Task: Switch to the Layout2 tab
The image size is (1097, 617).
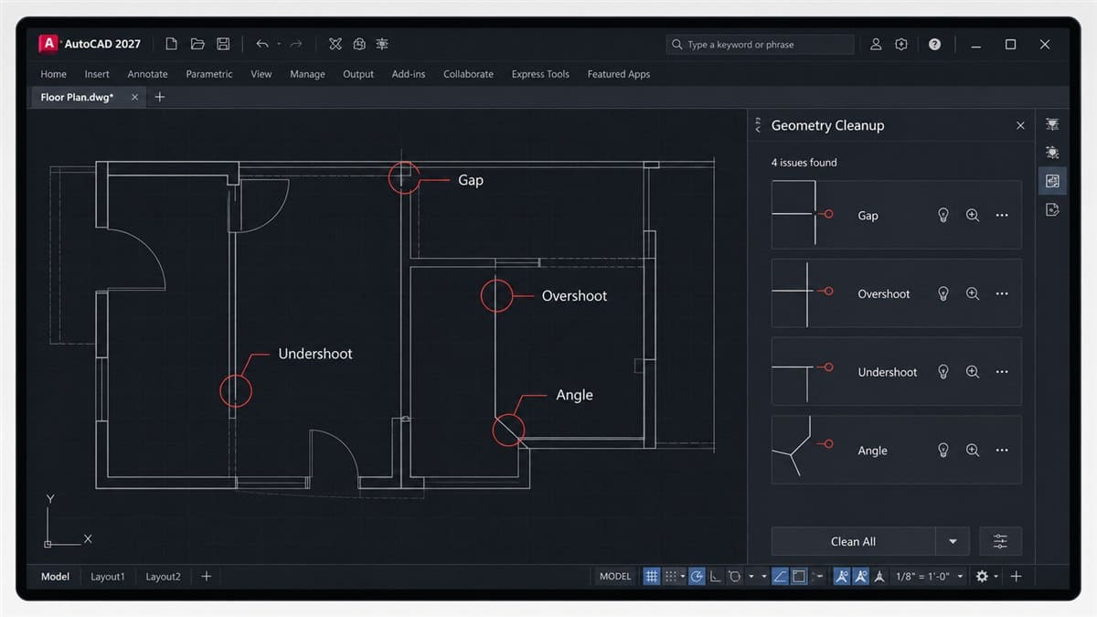Action: pos(163,577)
